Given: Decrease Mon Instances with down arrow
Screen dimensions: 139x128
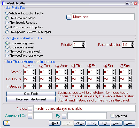Looking at the screenshot, I should pyautogui.click(x=34, y=88).
